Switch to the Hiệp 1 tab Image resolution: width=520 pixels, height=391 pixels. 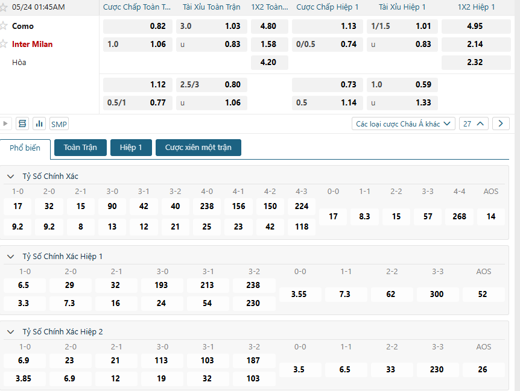[x=131, y=148]
